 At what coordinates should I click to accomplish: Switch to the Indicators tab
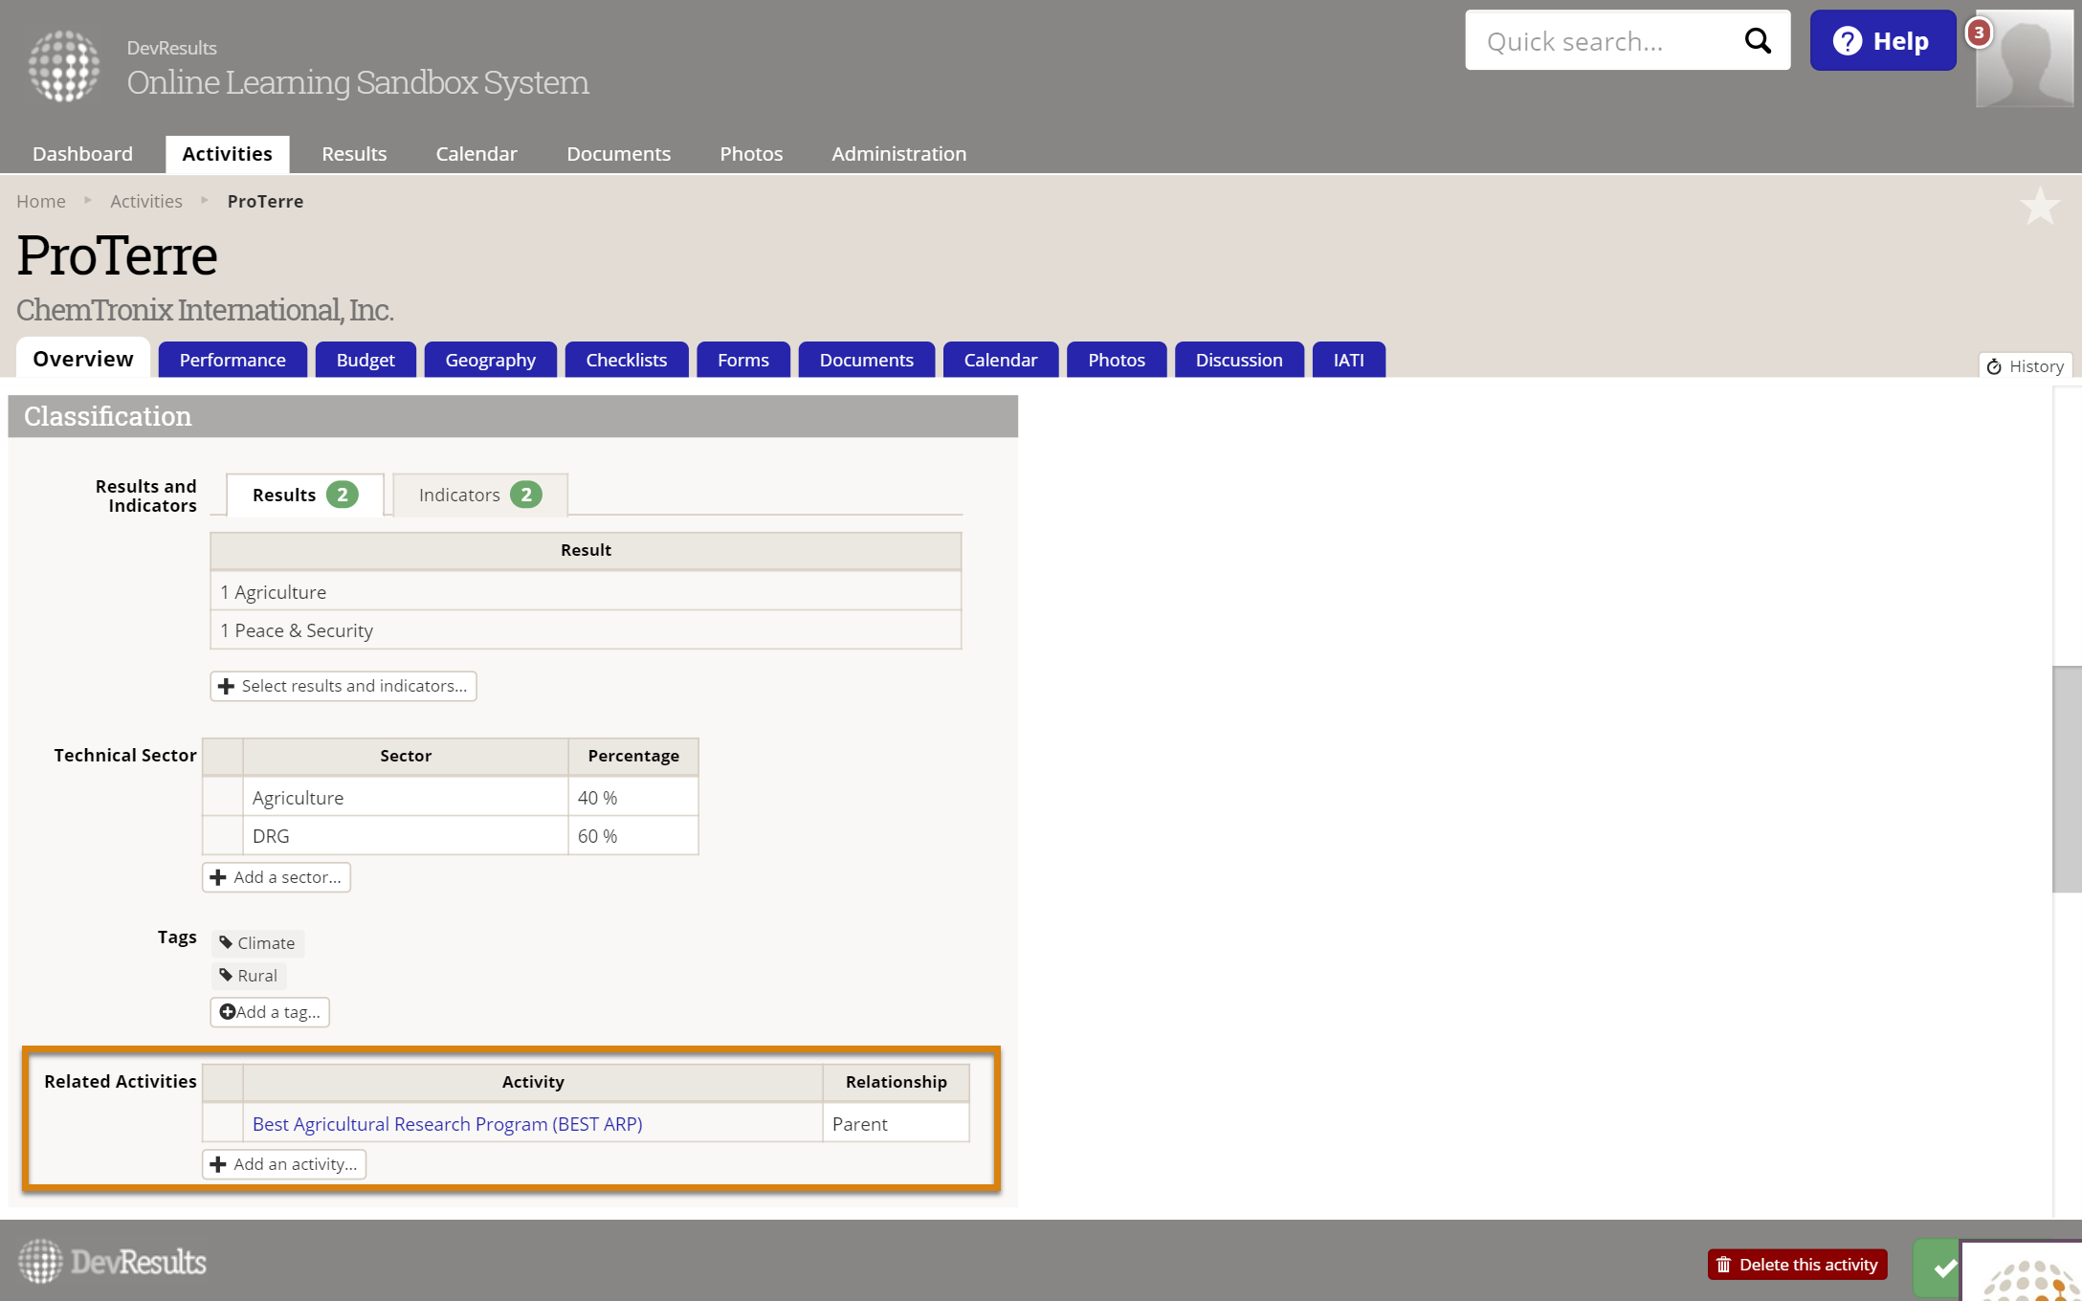pyautogui.click(x=479, y=495)
